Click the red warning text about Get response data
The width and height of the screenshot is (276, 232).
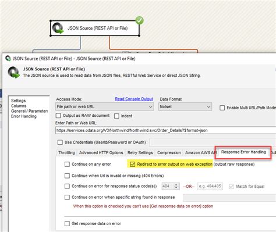(x=143, y=206)
